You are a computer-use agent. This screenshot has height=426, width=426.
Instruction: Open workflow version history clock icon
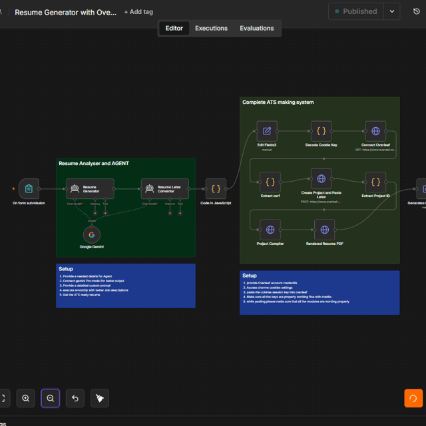(x=417, y=11)
